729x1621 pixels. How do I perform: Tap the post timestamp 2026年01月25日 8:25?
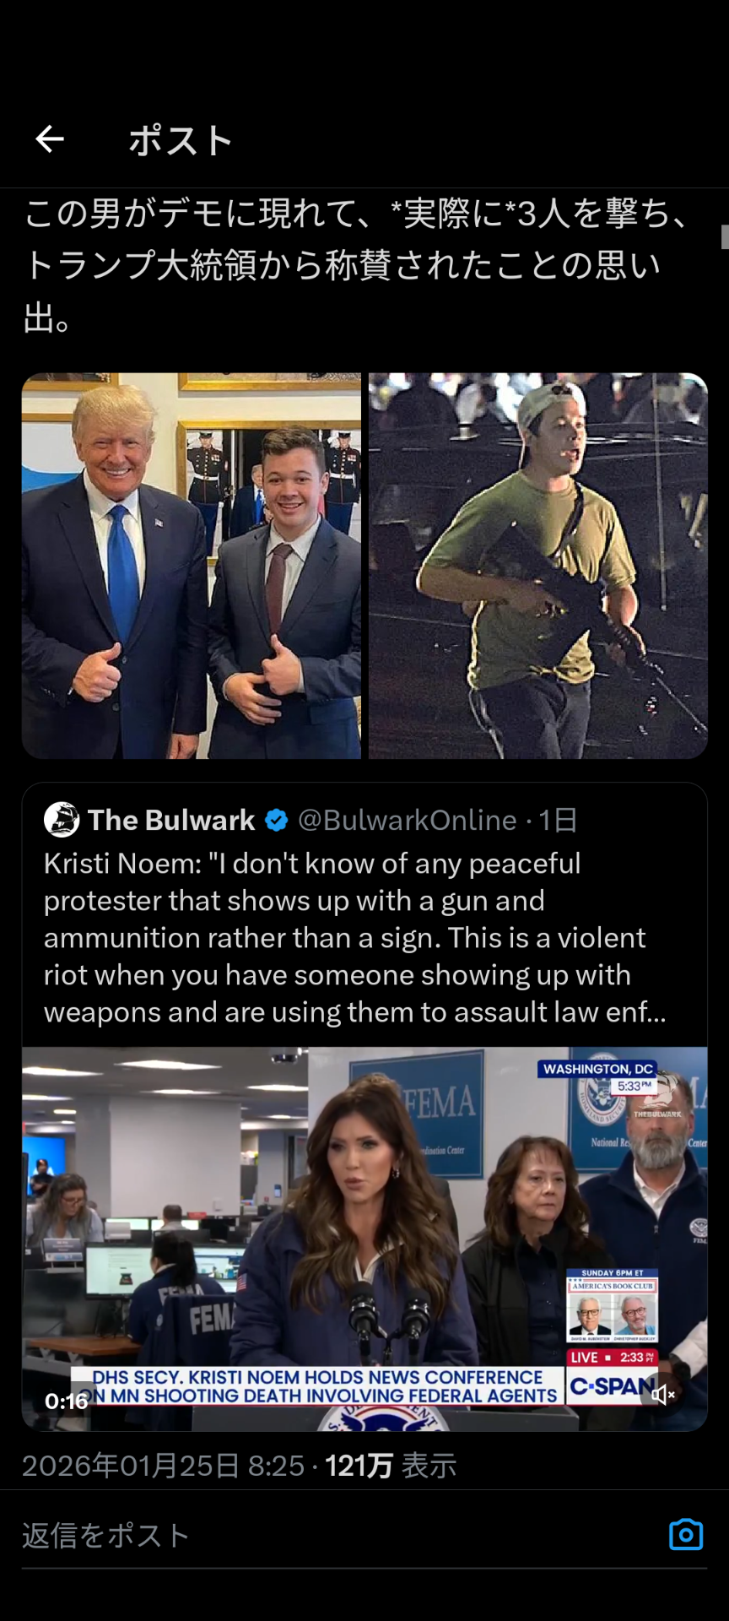[163, 1466]
